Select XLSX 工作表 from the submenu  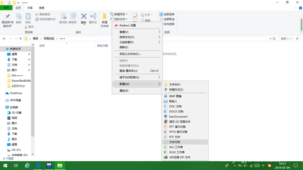click(x=177, y=152)
